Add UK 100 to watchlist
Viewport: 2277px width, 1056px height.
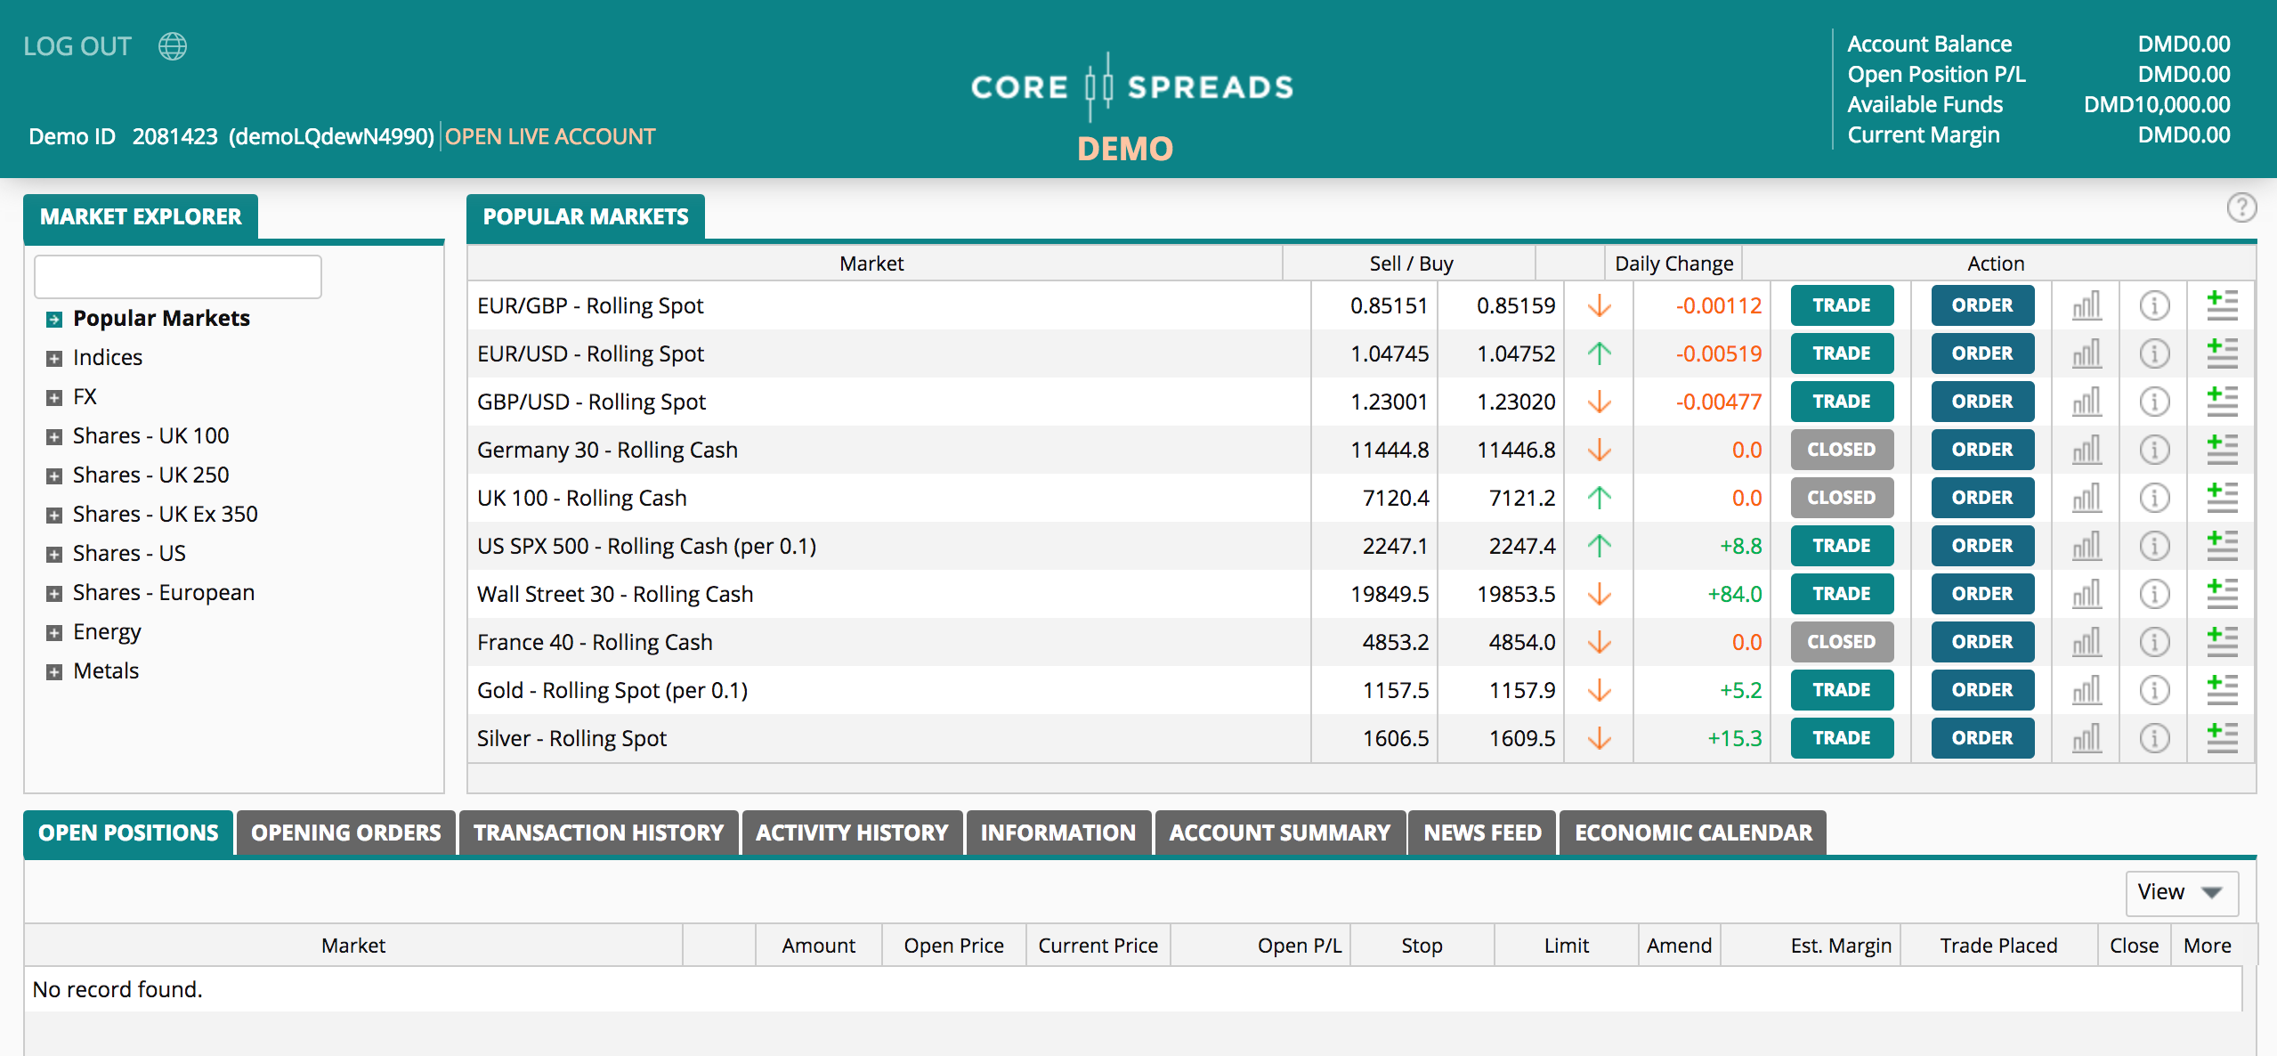[2222, 498]
